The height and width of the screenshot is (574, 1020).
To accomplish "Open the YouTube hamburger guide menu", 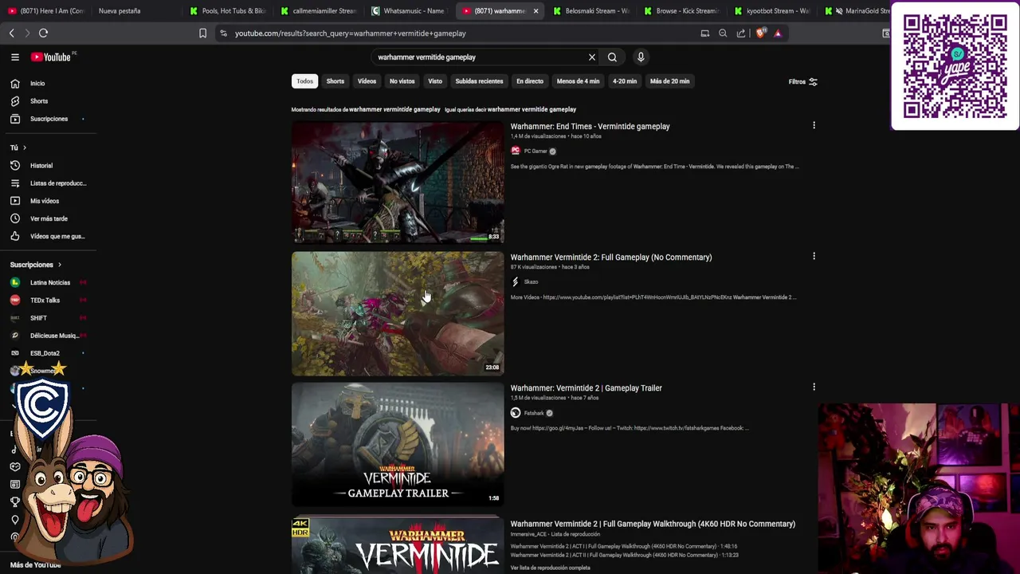I will [x=15, y=57].
